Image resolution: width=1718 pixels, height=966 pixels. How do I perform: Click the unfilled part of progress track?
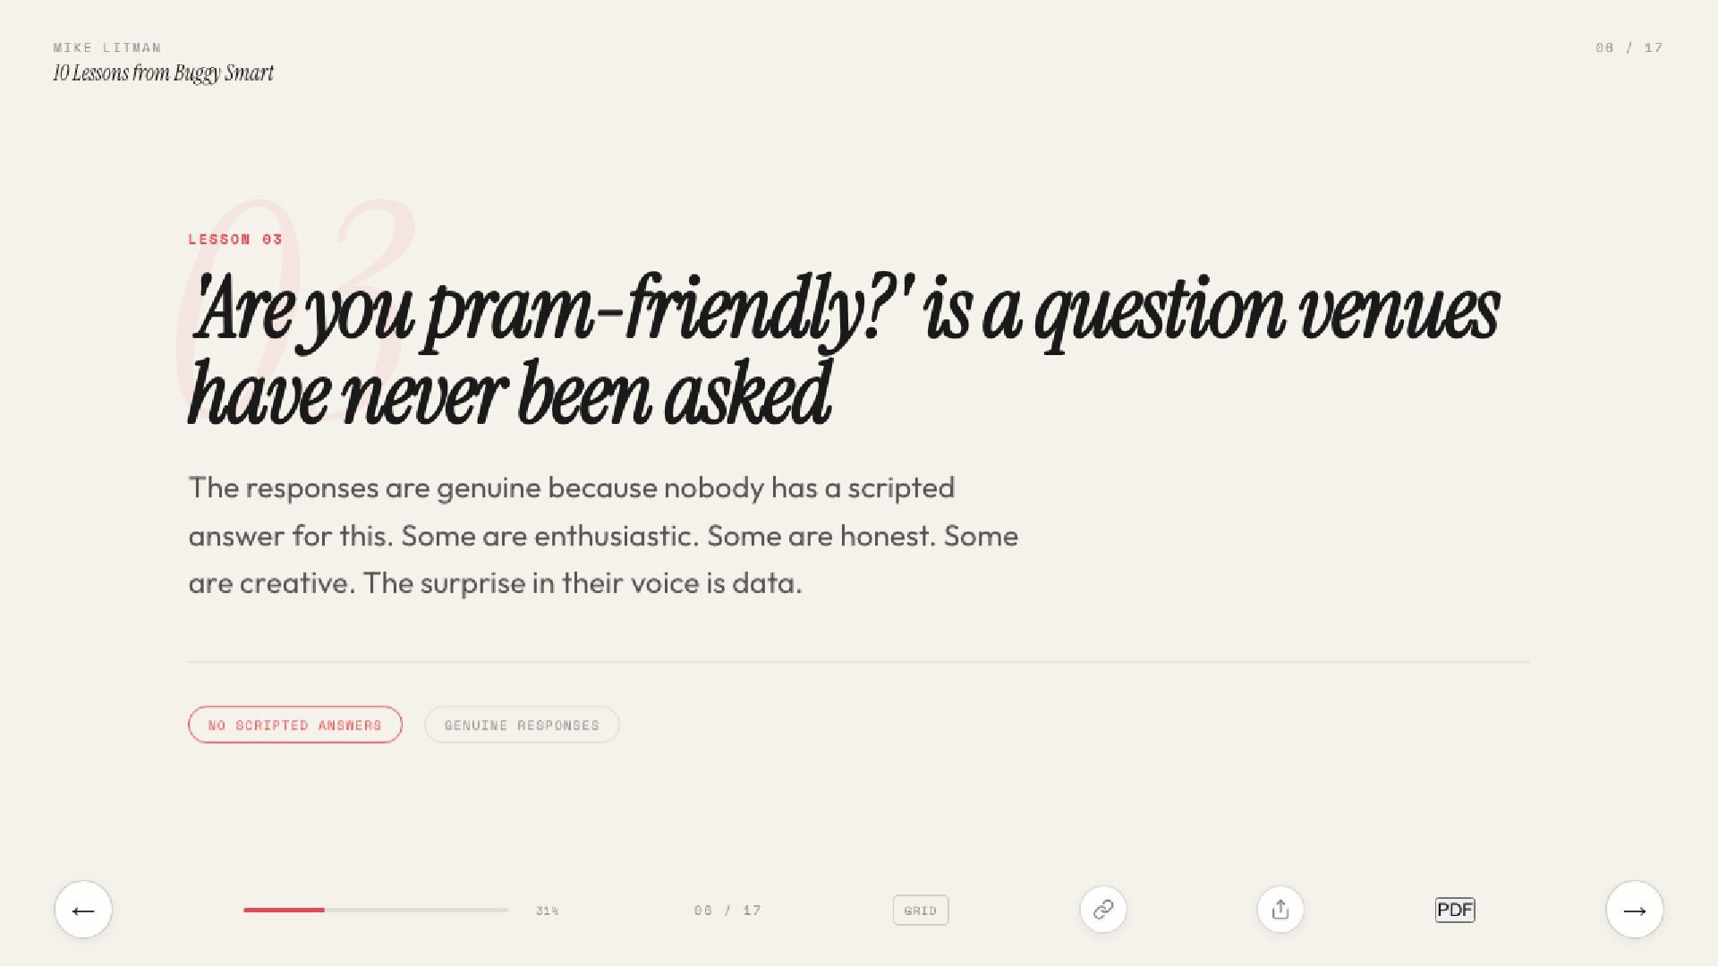click(x=416, y=910)
